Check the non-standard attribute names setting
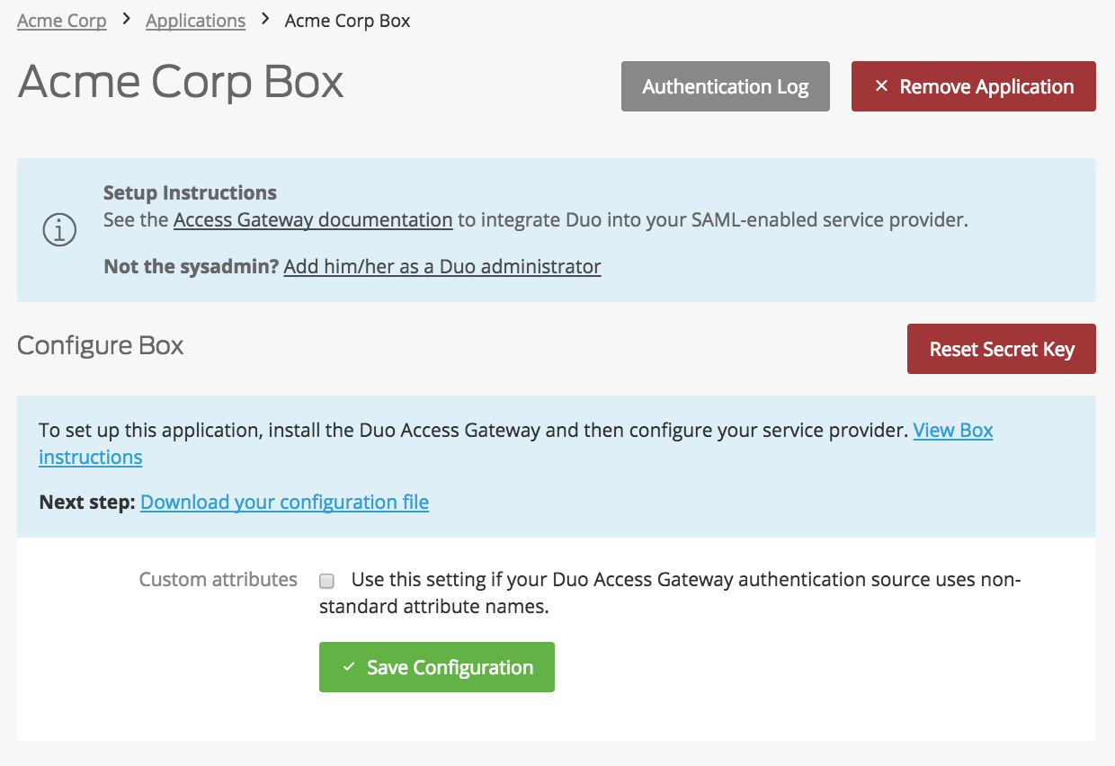The height and width of the screenshot is (766, 1115). [x=326, y=581]
